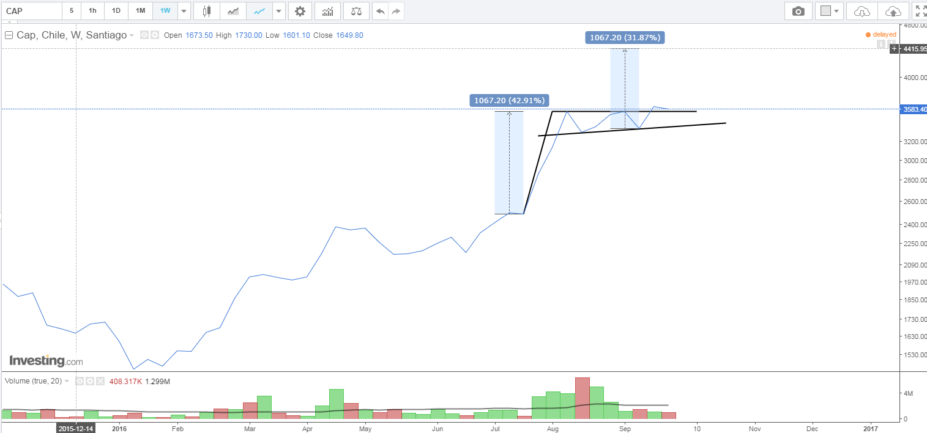Load a saved chart layout from the cloud
This screenshot has width=927, height=433.
tap(861, 11)
